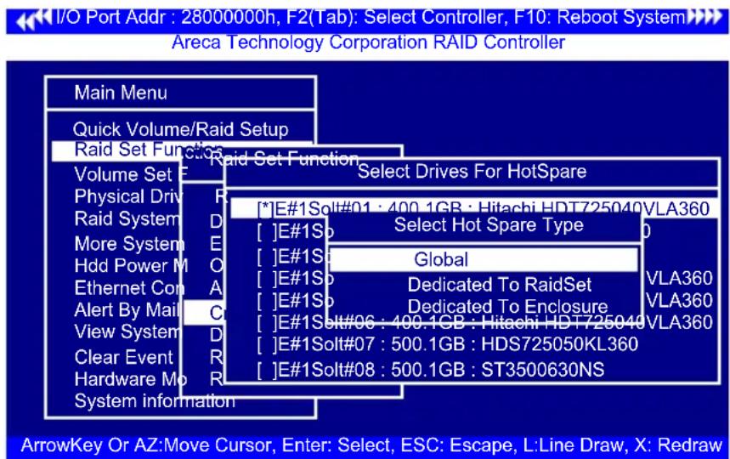The width and height of the screenshot is (730, 459).
Task: Choose Dedicated To Enclosure hot spare type
Action: pos(508,307)
